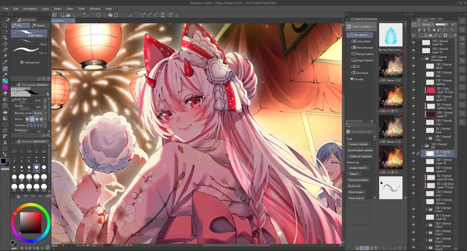Pick a color in the color wheel square

[x=31, y=223]
